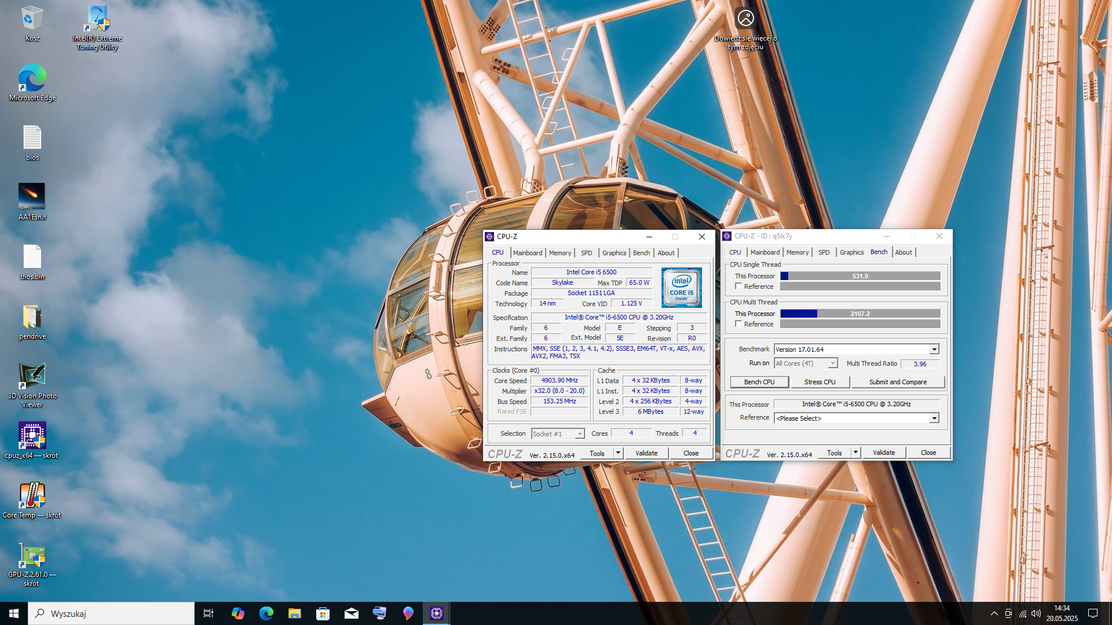Screen dimensions: 1112x625
Task: Switch to the Mainboard tab in the left CPU-Z window
Action: (527, 253)
